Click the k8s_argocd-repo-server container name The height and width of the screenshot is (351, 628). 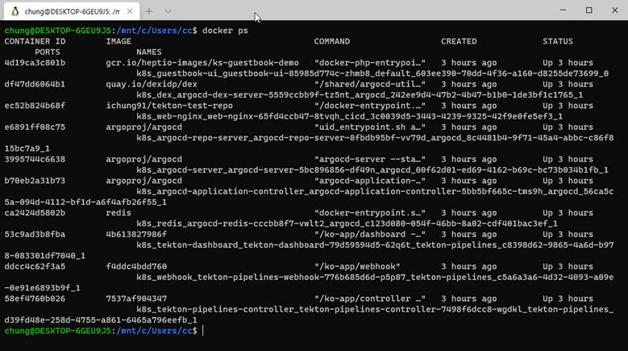click(x=375, y=138)
